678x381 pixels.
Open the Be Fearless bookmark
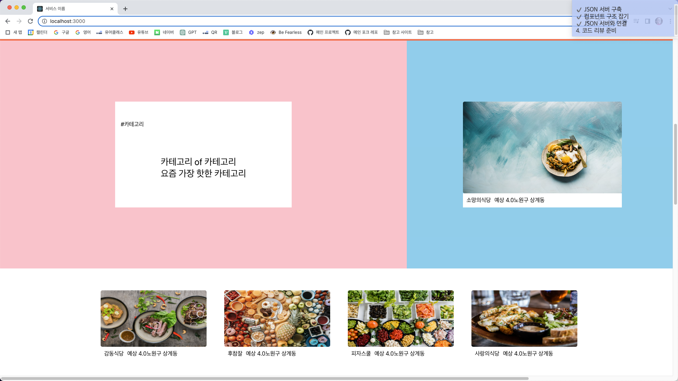[286, 32]
